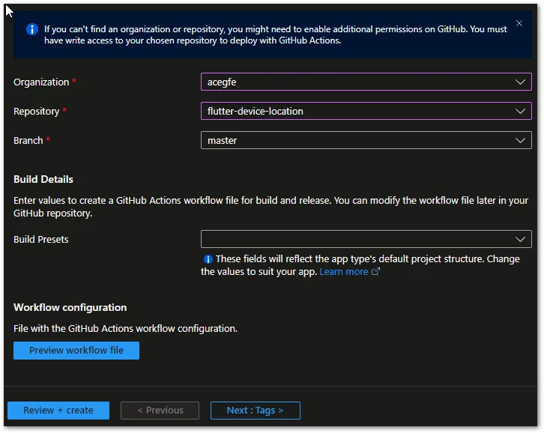Image resolution: width=544 pixels, height=433 pixels.
Task: Open the Organization dropdown showing acegfe
Action: point(366,82)
